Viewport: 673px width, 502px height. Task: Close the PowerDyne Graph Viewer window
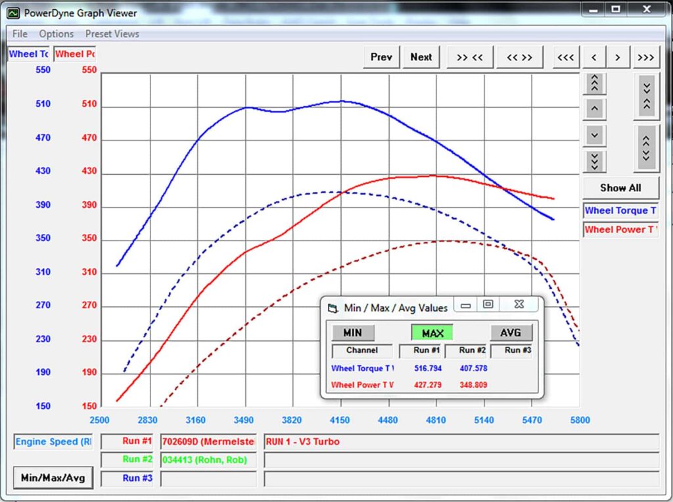[x=647, y=9]
